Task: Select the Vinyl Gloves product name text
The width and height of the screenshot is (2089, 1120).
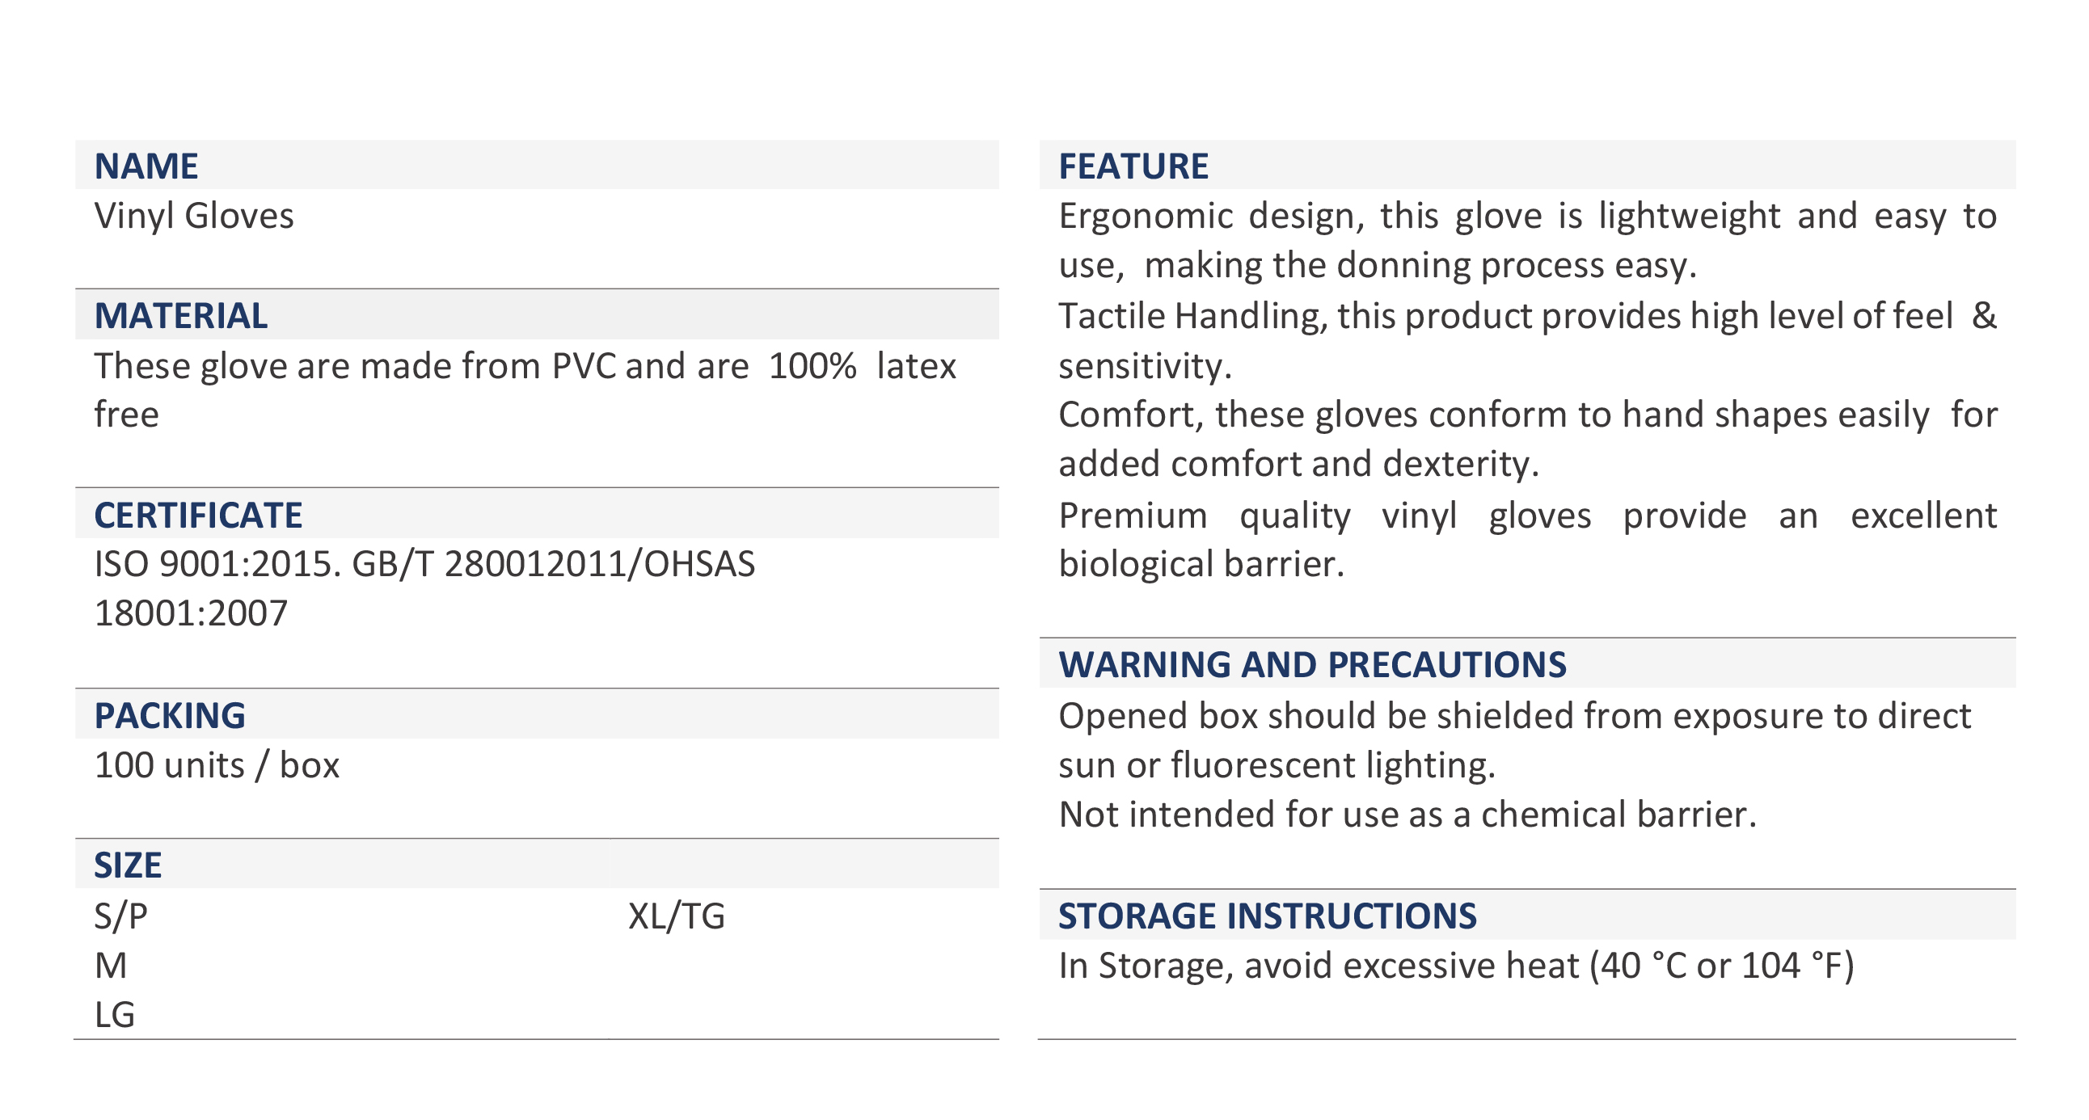Action: click(194, 216)
